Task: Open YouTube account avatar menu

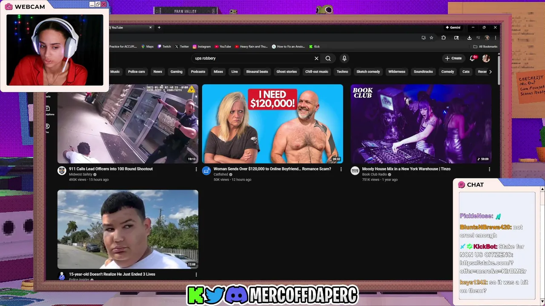Action: (486, 58)
